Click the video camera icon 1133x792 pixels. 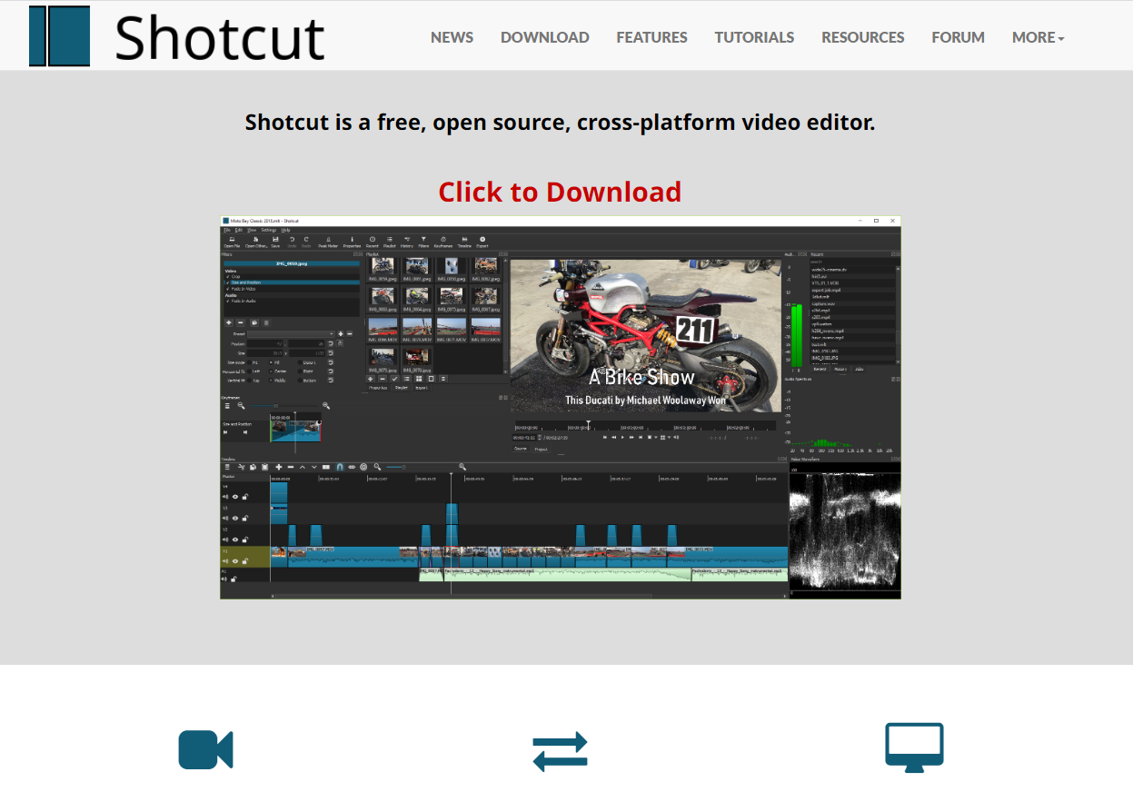[x=205, y=749]
